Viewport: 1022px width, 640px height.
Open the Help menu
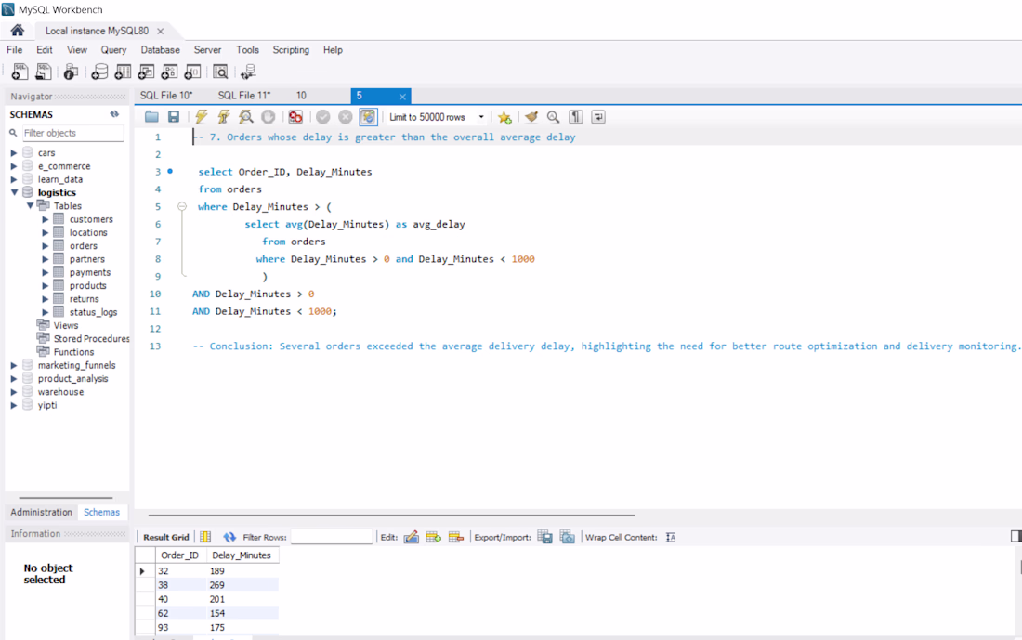tap(333, 49)
